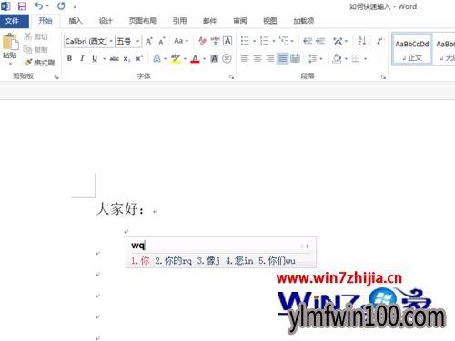Decrease font size with the shrink font icon

click(162, 41)
